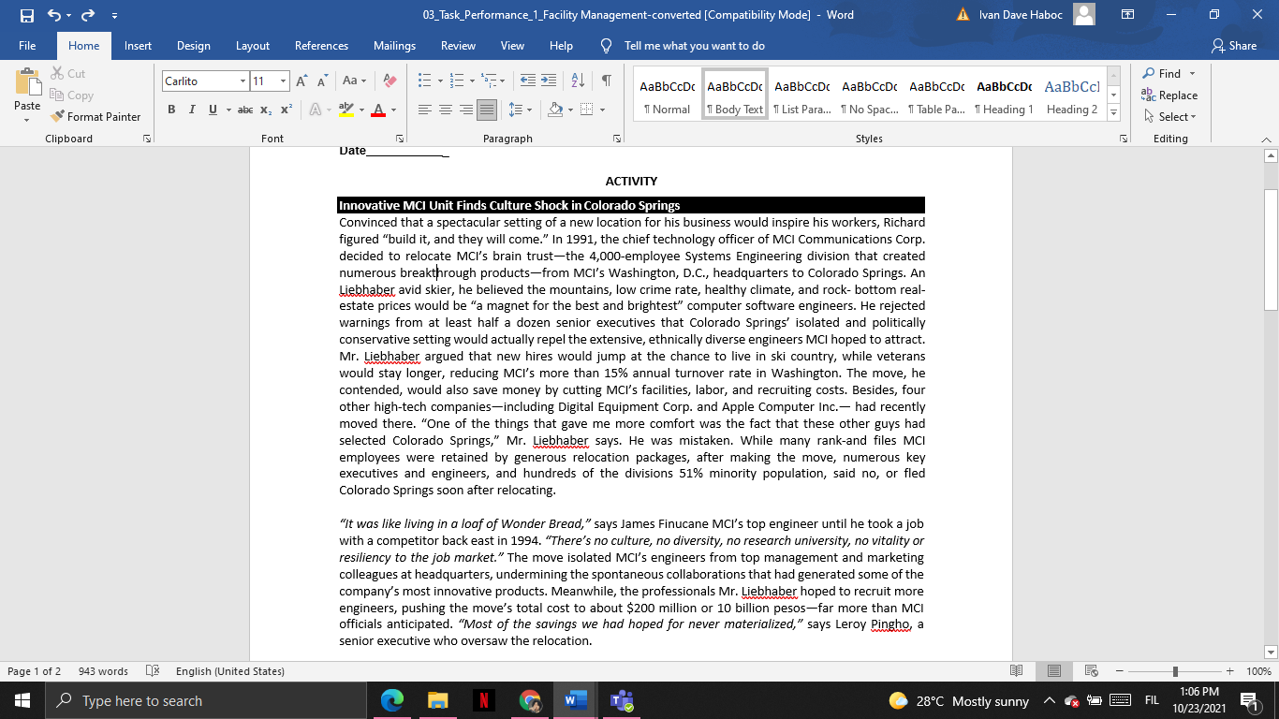Click the vertical document scrollbar thumb
This screenshot has height=719, width=1279.
pyautogui.click(x=1271, y=249)
